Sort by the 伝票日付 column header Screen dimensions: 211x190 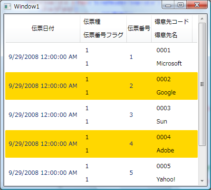(43, 28)
